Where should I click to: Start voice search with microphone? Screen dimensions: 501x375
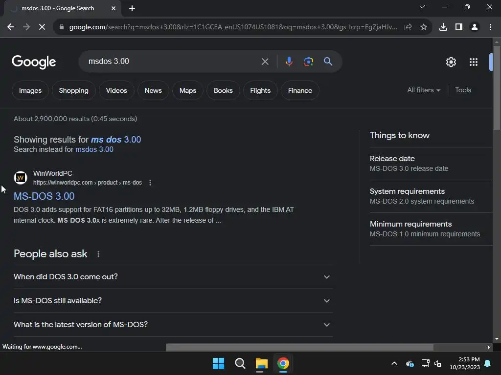click(x=289, y=62)
